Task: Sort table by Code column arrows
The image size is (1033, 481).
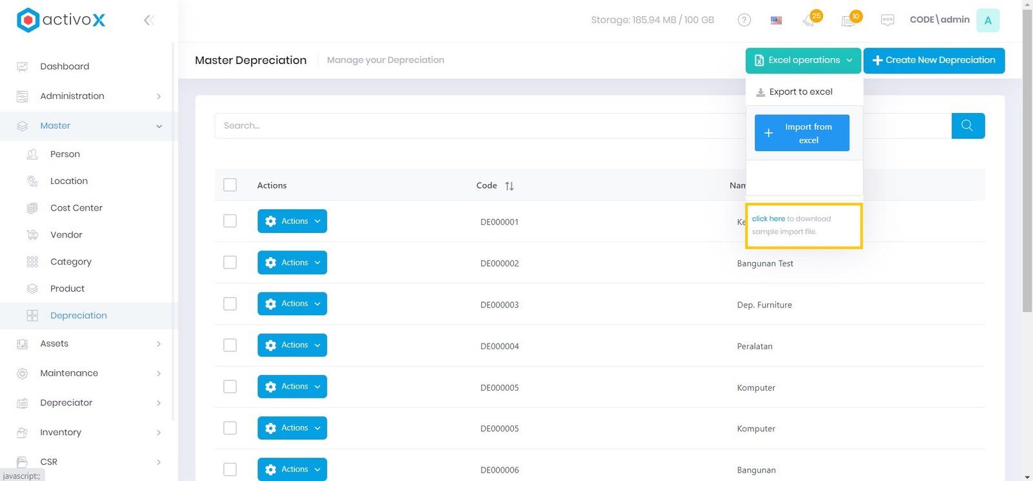Action: pyautogui.click(x=509, y=186)
